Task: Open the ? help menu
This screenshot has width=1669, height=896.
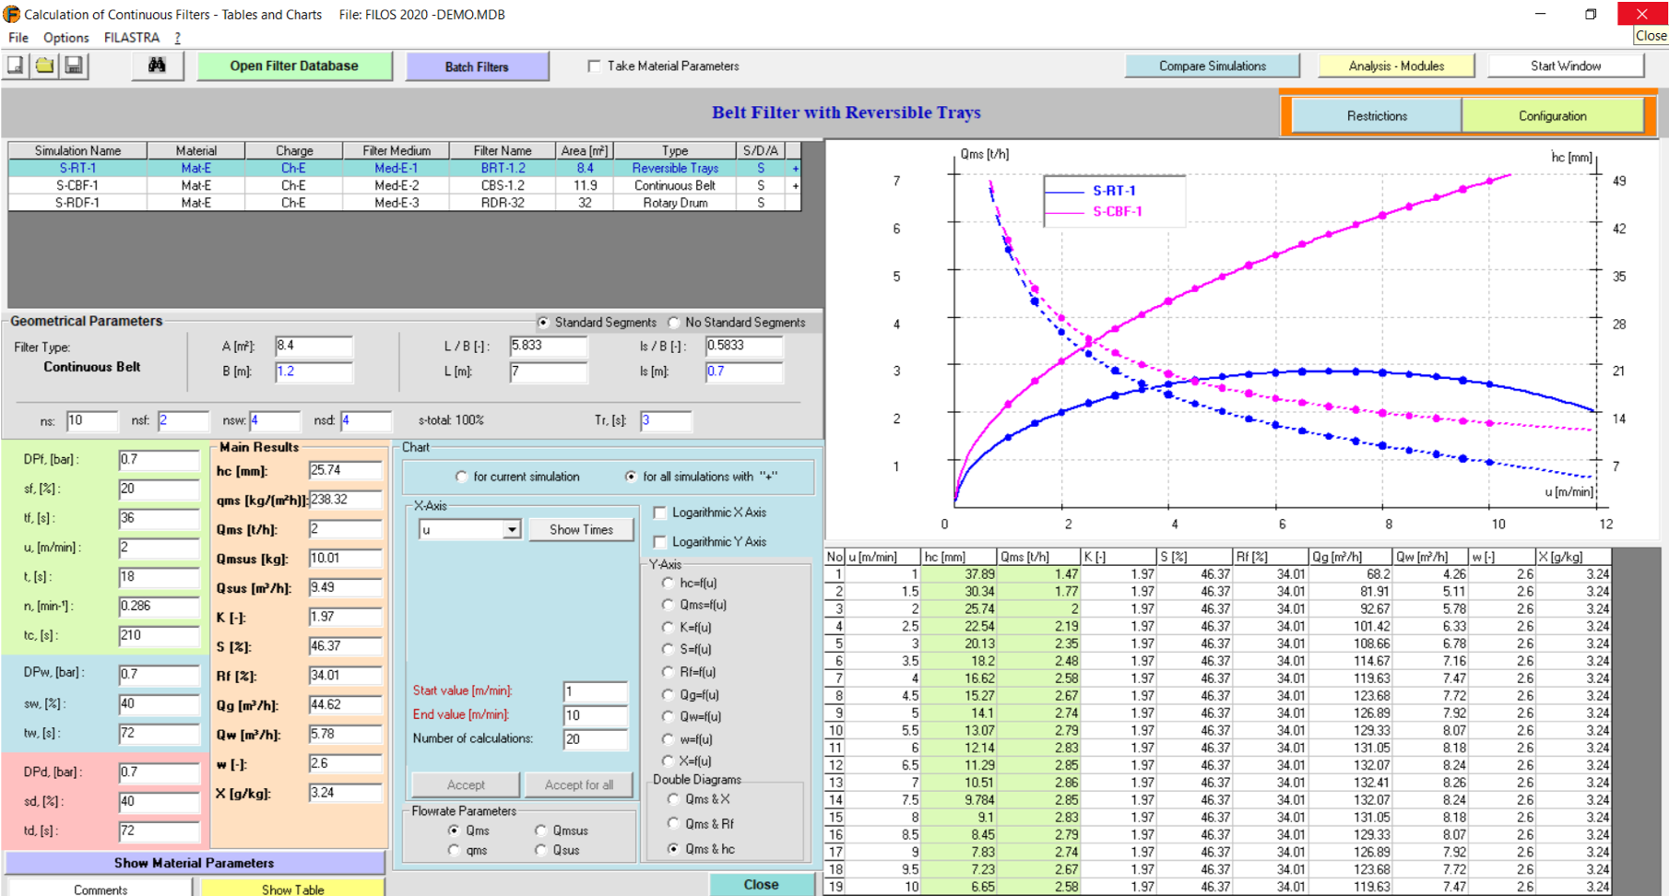Action: tap(177, 38)
